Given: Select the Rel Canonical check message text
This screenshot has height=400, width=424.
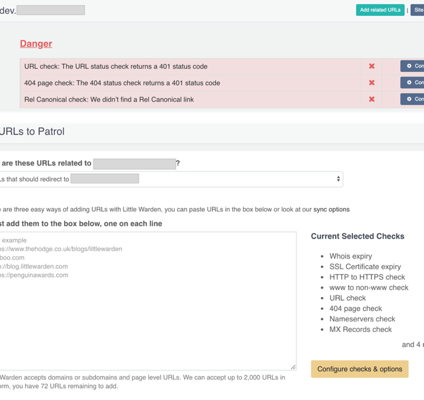Looking at the screenshot, I should [x=109, y=100].
